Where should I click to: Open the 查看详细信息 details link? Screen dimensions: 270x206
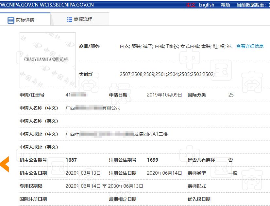pos(249,46)
